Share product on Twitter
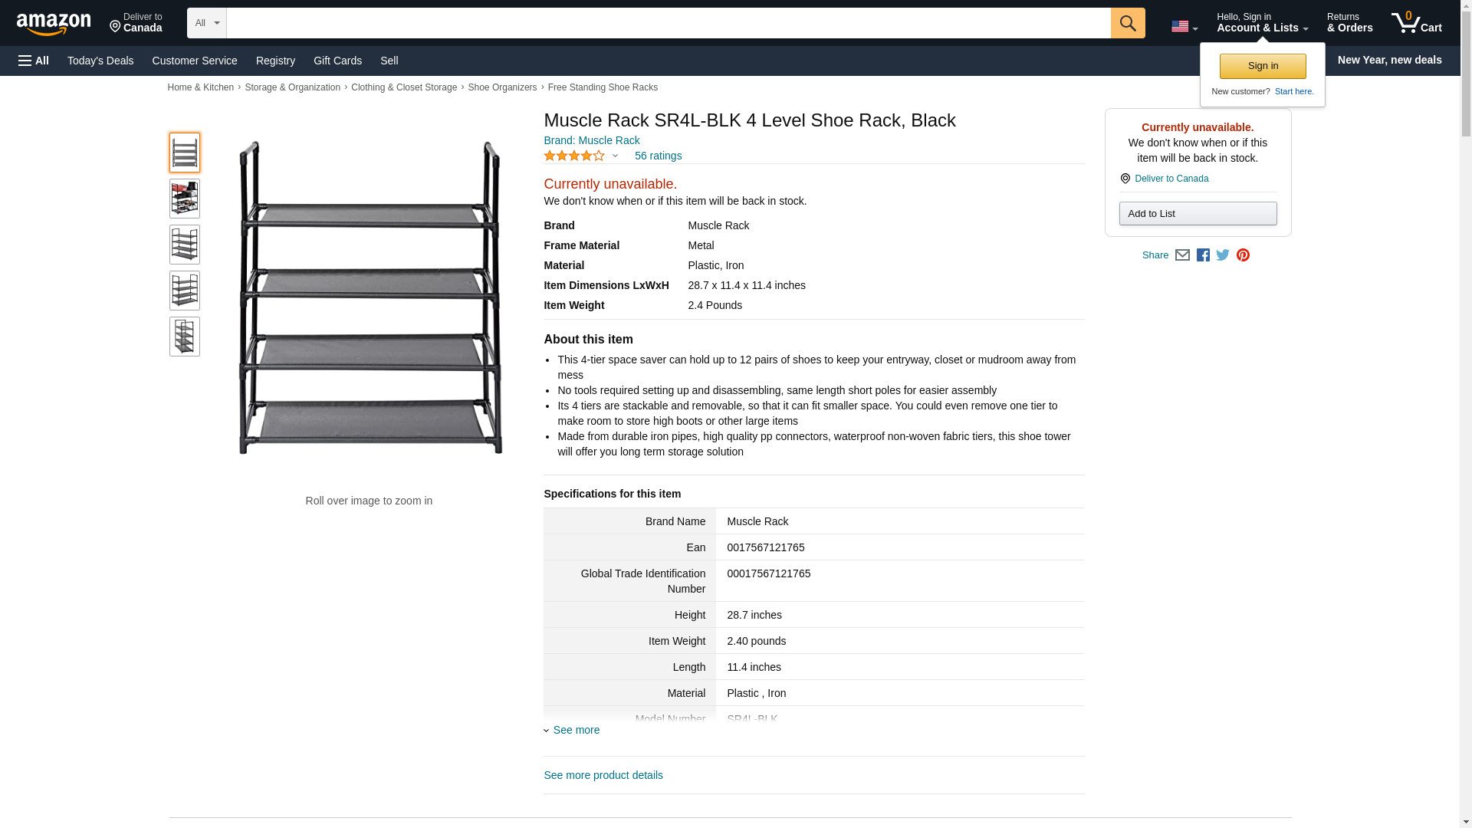Image resolution: width=1472 pixels, height=828 pixels. 1223,255
